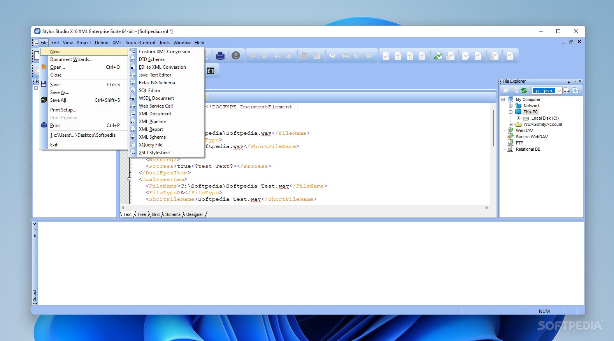The width and height of the screenshot is (614, 341).
Task: Select EDI to XML Conversion entry
Action: click(162, 67)
